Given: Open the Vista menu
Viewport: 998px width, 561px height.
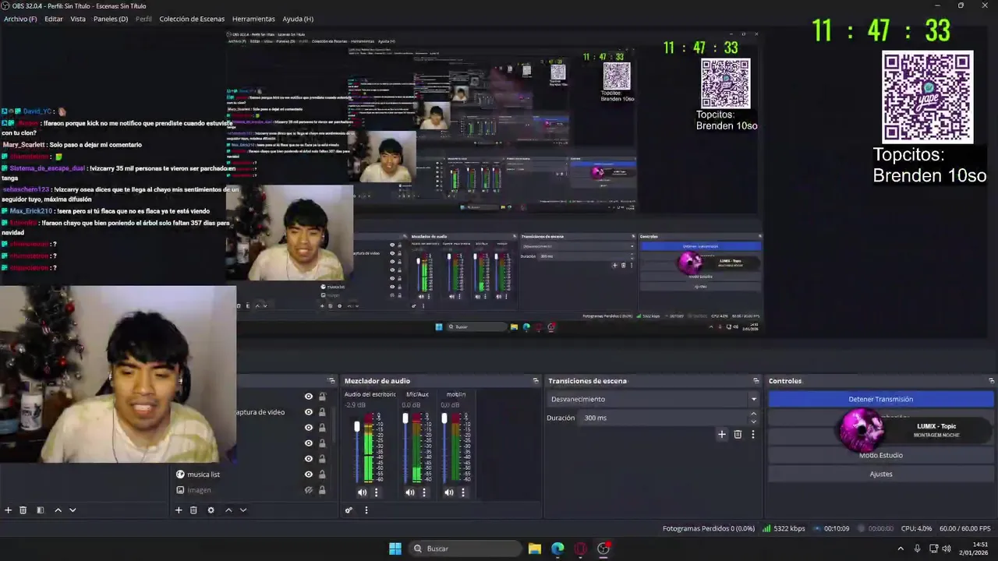Looking at the screenshot, I should (78, 19).
